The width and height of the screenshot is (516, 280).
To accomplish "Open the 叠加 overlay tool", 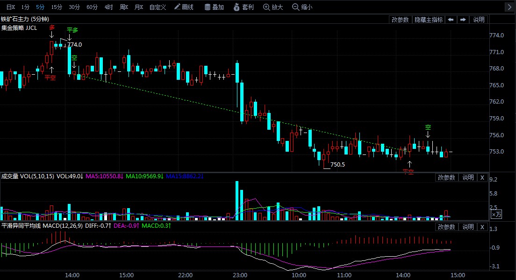I will click(214, 7).
